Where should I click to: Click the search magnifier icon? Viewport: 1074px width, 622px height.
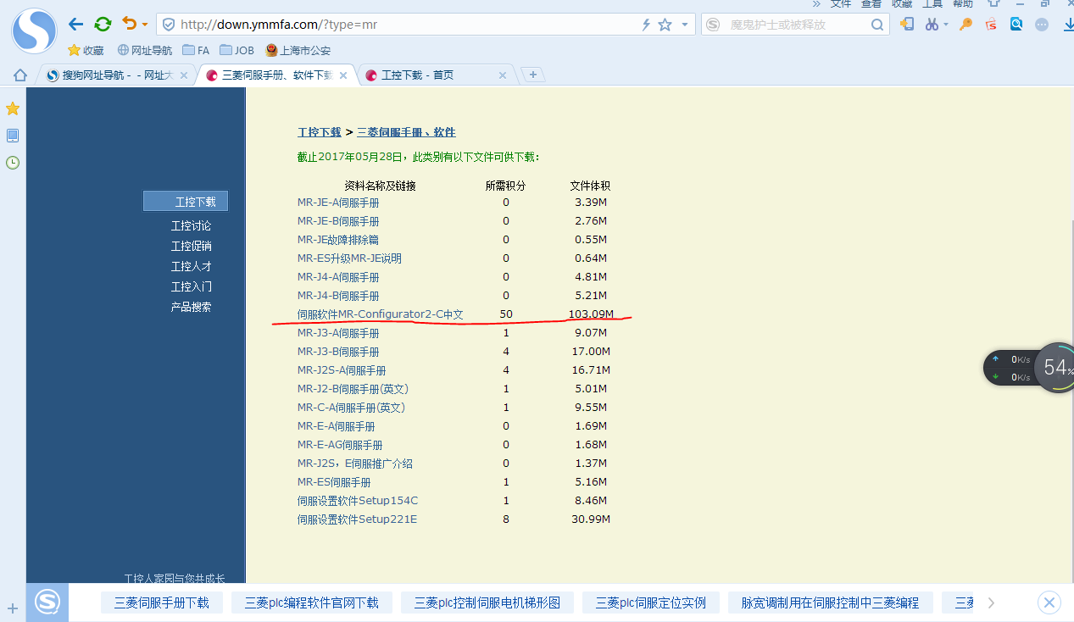[878, 25]
